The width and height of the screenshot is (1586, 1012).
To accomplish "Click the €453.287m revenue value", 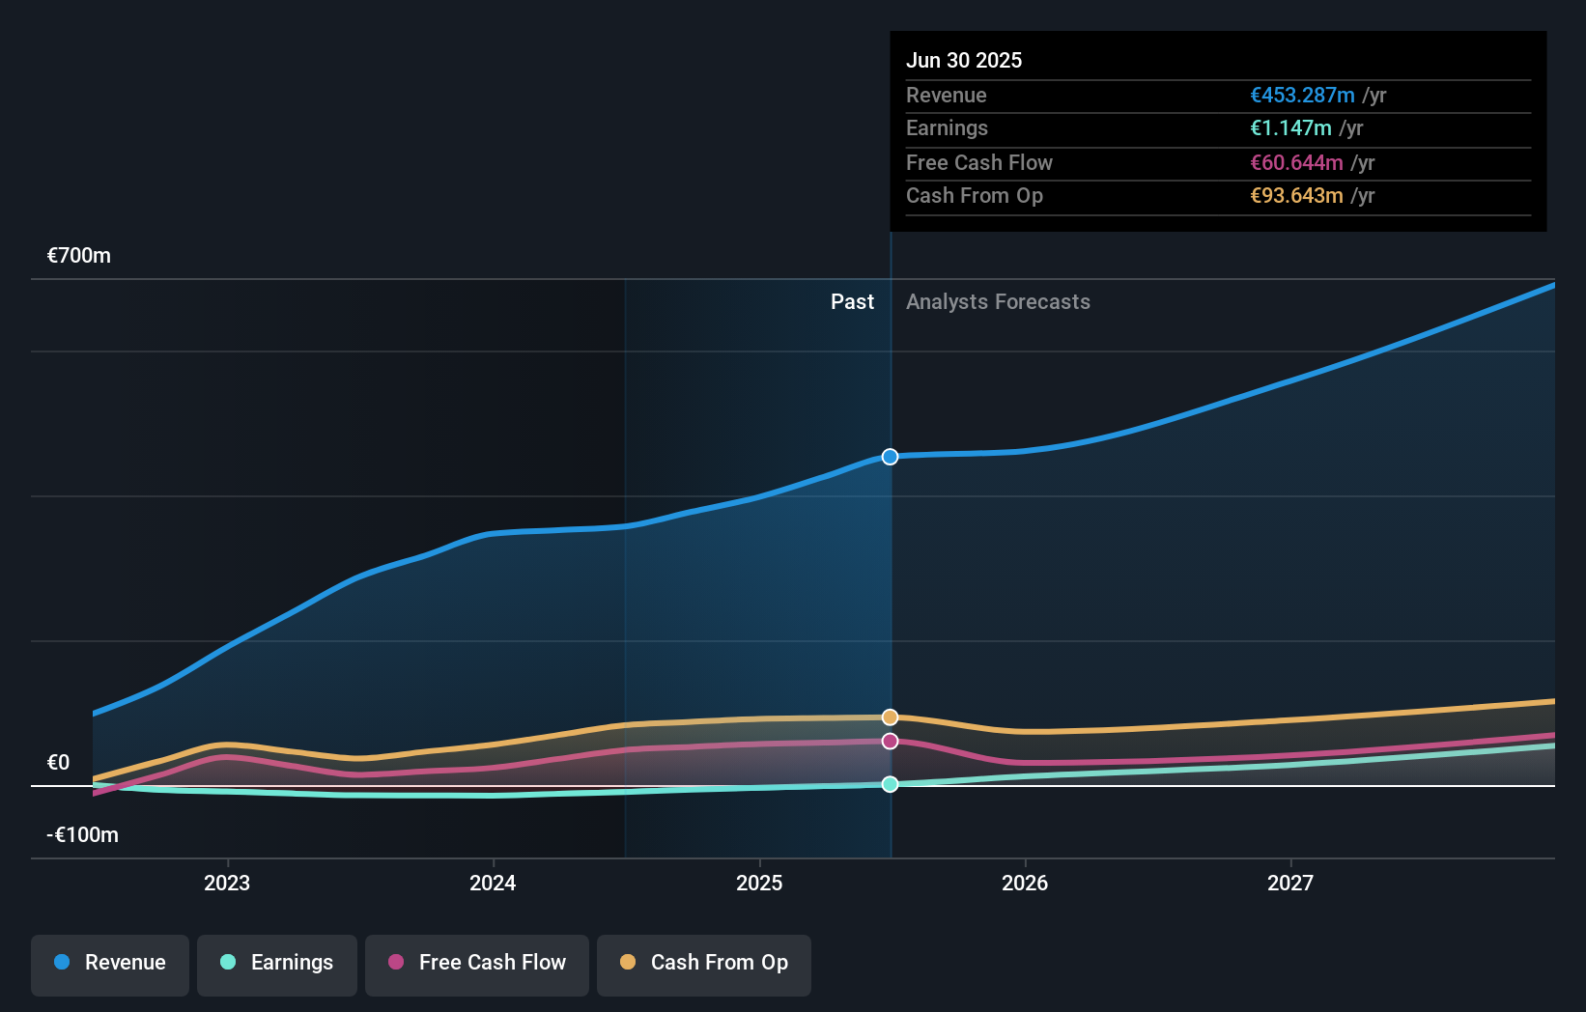I will click(1300, 96).
